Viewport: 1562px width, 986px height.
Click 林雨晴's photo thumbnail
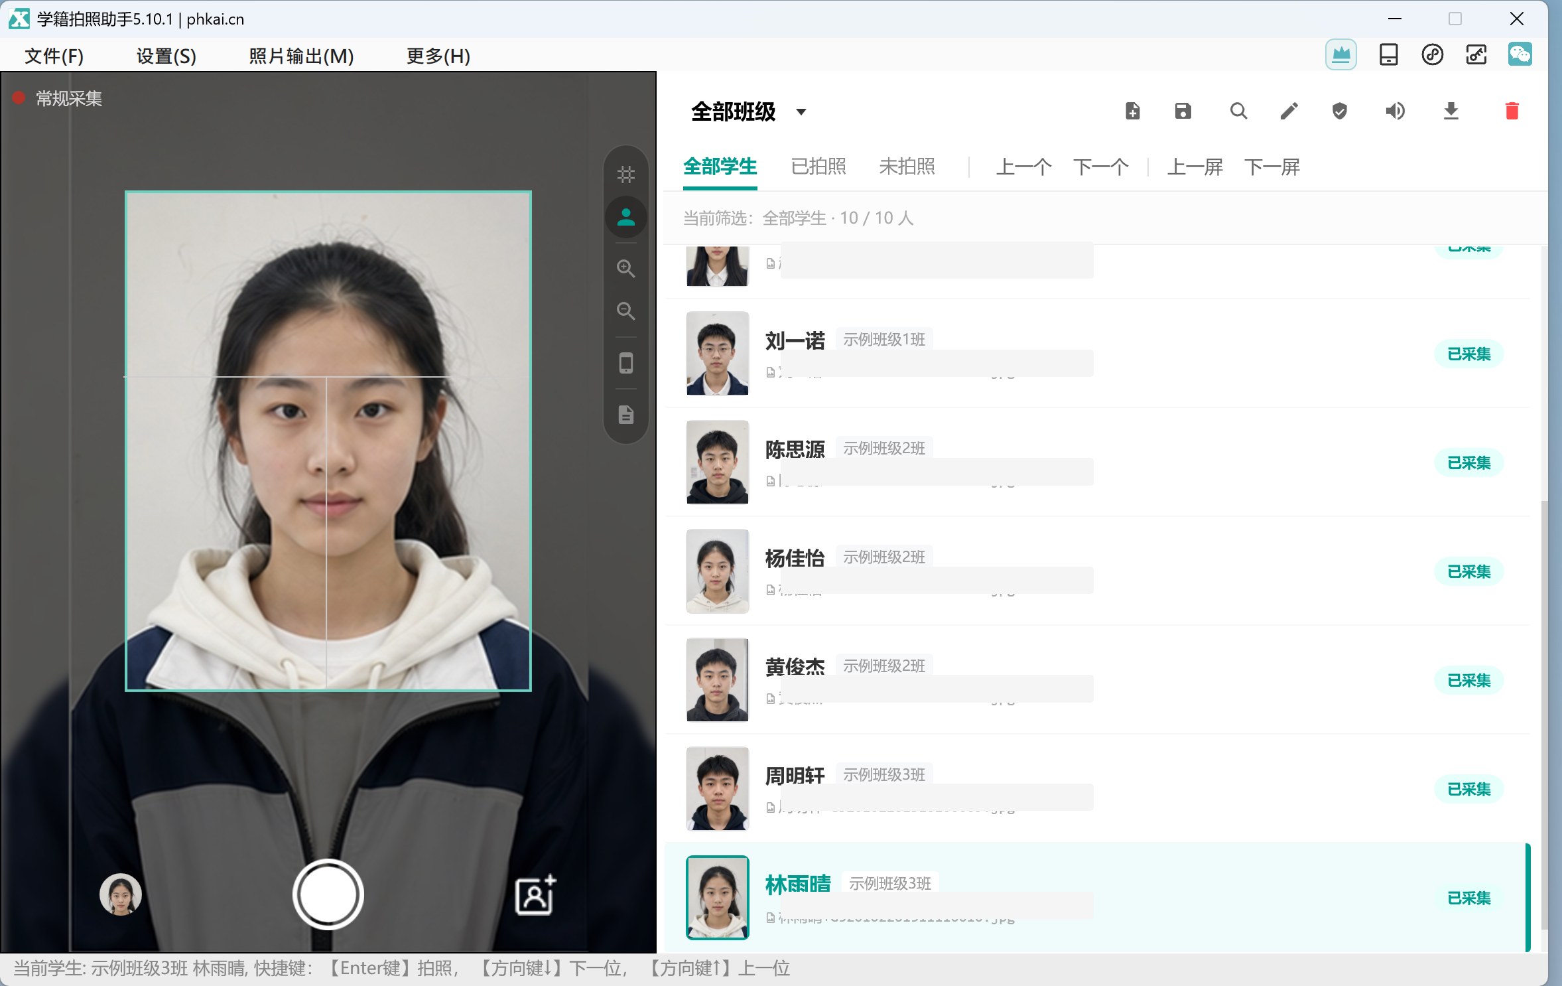tap(717, 898)
